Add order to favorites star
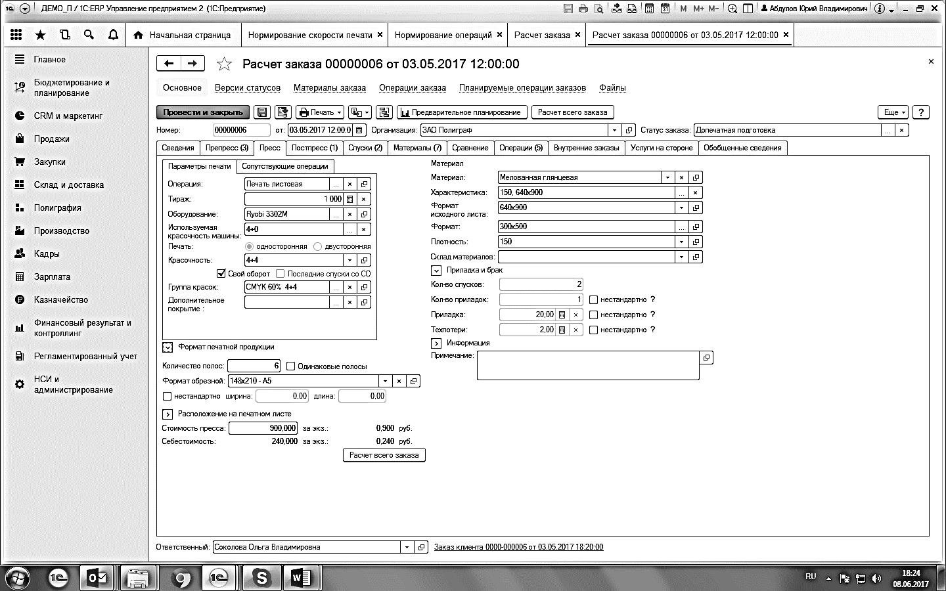The height and width of the screenshot is (591, 946). click(224, 64)
